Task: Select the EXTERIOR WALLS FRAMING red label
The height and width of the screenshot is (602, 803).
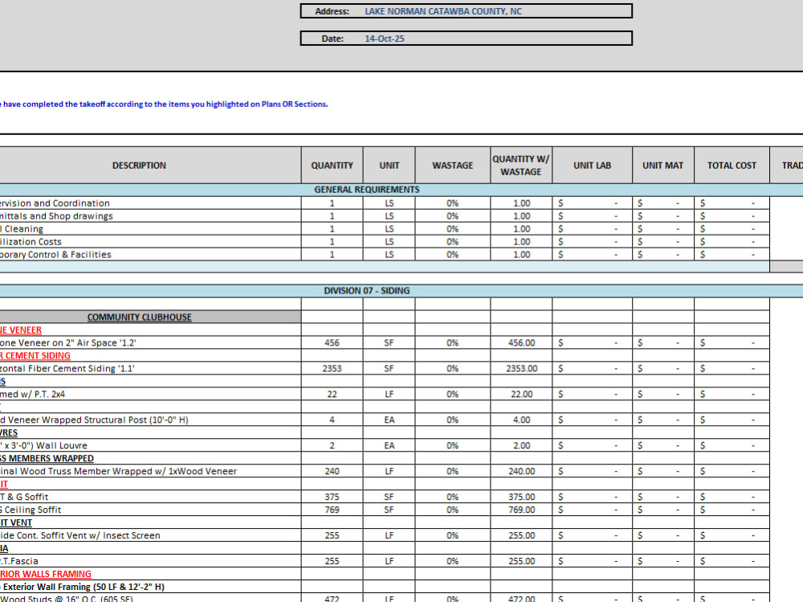Action: click(46, 574)
